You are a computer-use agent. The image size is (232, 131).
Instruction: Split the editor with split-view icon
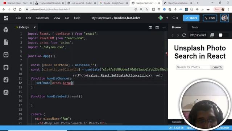150,27
